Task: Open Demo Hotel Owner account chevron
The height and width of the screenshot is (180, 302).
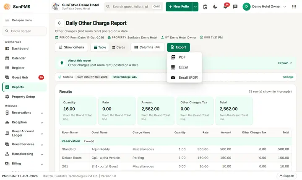Action: click(284, 7)
